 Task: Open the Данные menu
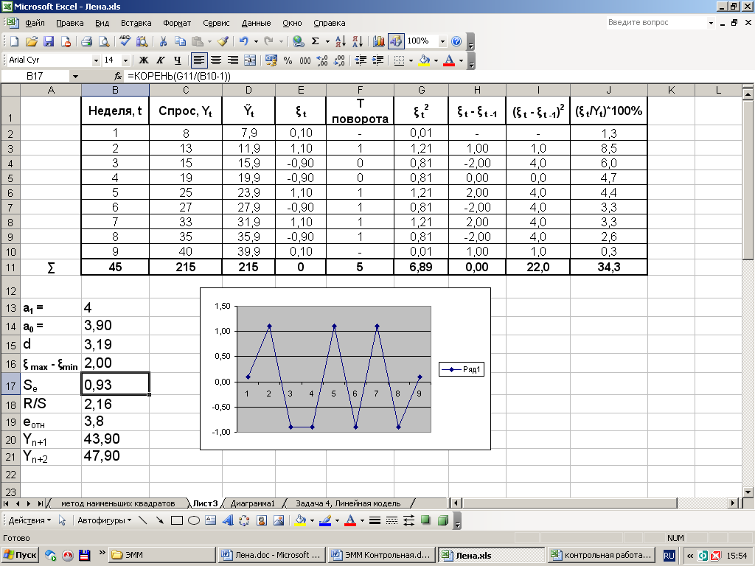tap(256, 24)
